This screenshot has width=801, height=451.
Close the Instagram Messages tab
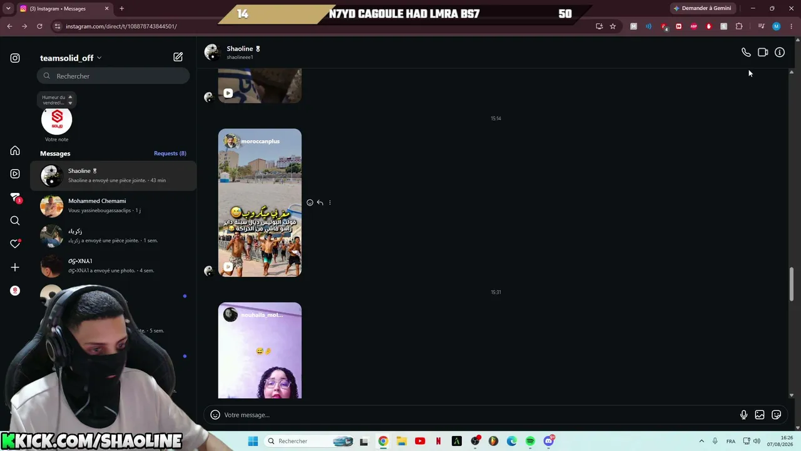point(106,9)
